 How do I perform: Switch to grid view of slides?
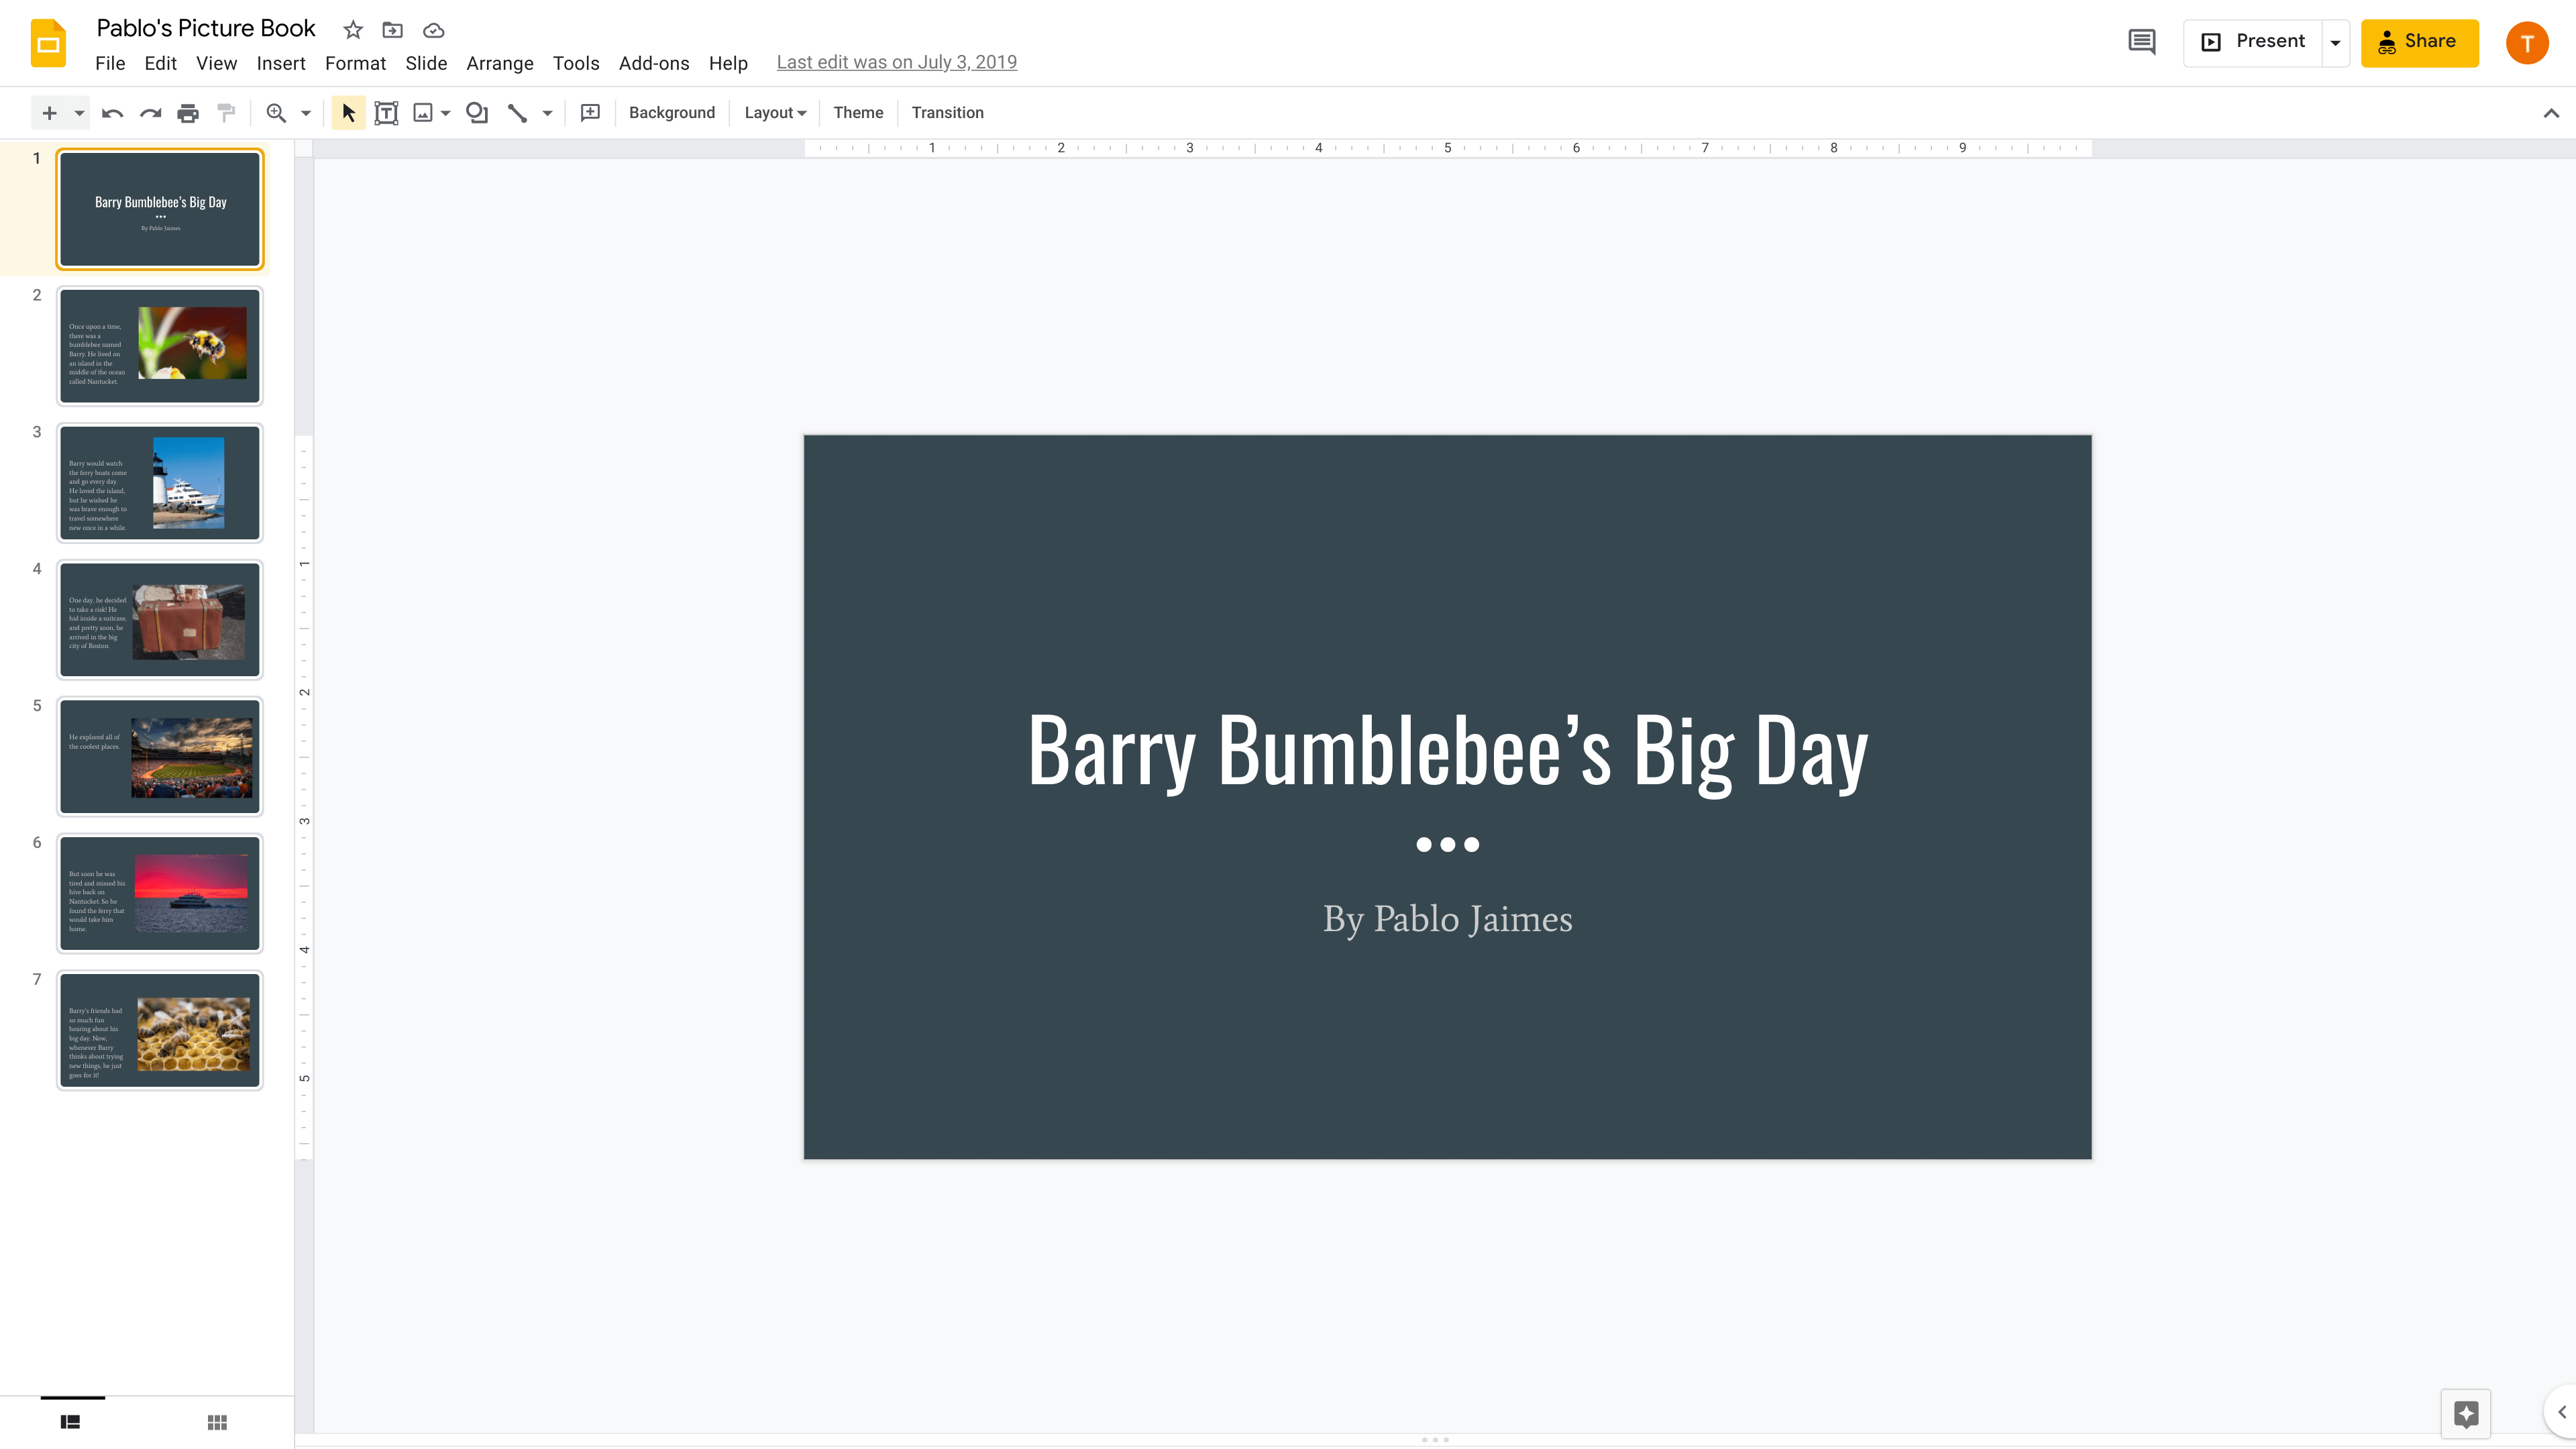[x=217, y=1422]
